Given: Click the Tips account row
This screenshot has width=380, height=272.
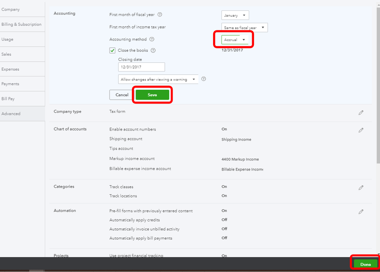Looking at the screenshot, I should [x=121, y=148].
